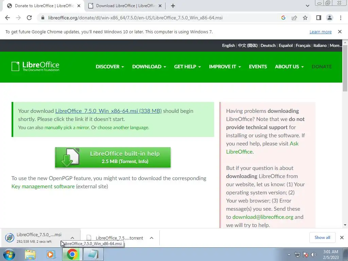This screenshot has width=348, height=261.
Task: Reload the current page
Action: coord(29,18)
